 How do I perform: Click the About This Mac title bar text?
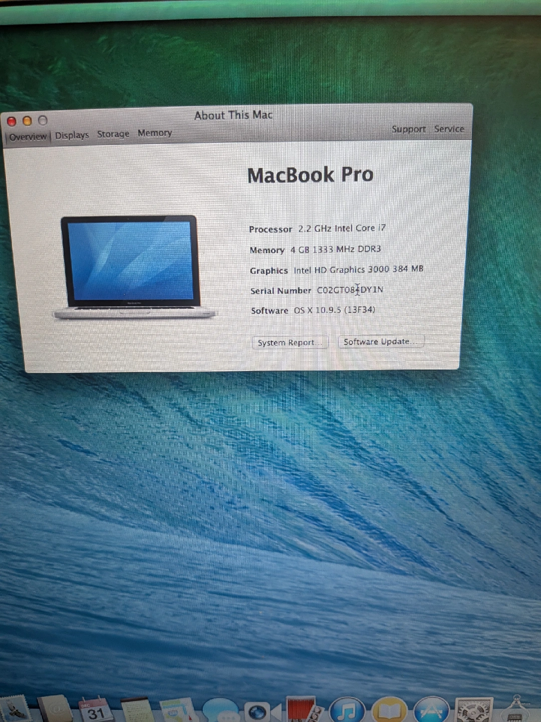tap(233, 115)
